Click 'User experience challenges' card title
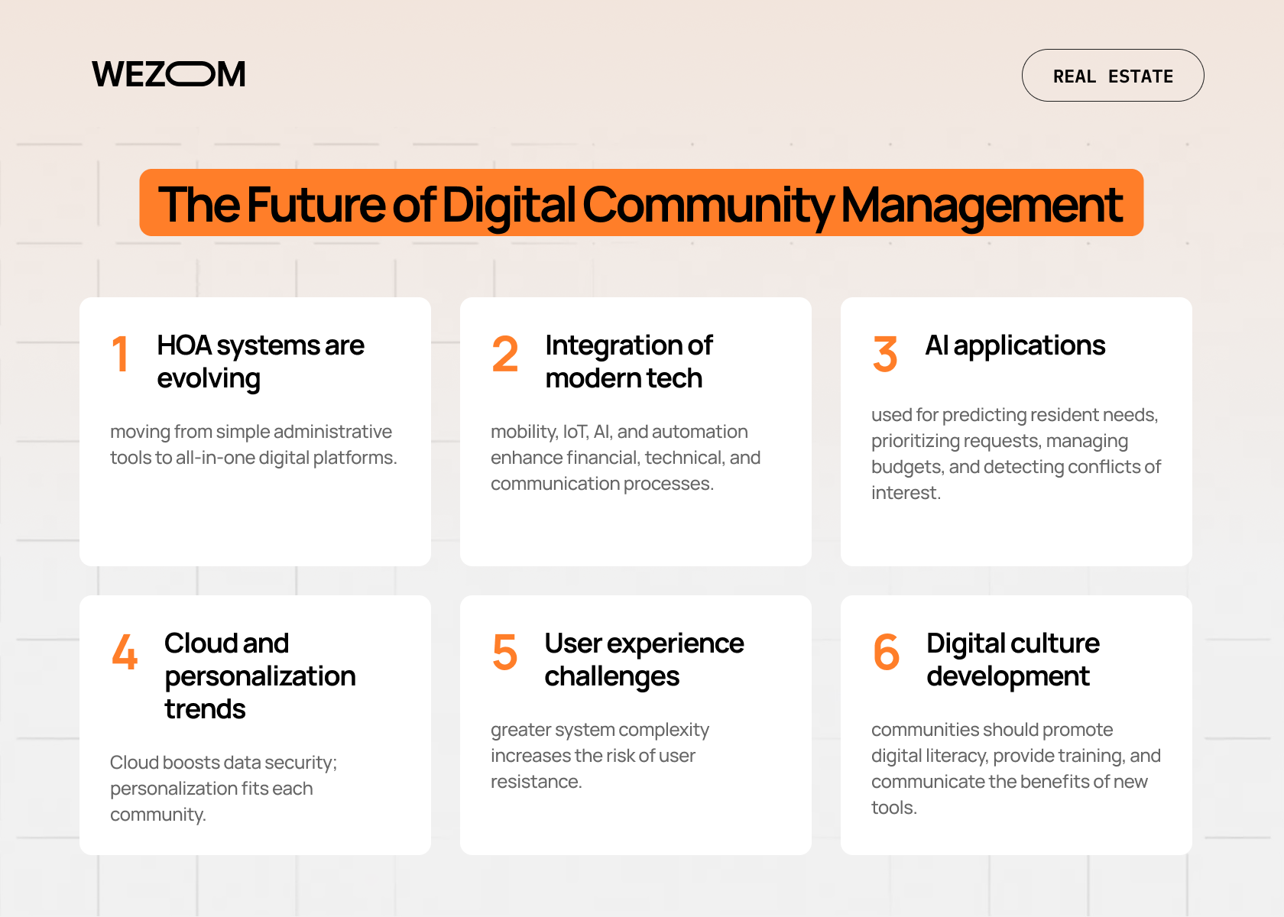 click(643, 659)
